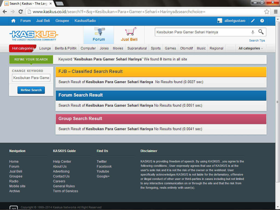Image resolution: width=280 pixels, height=210 pixels.
Task: Open the footer Mobile site link
Action: [x=17, y=186]
